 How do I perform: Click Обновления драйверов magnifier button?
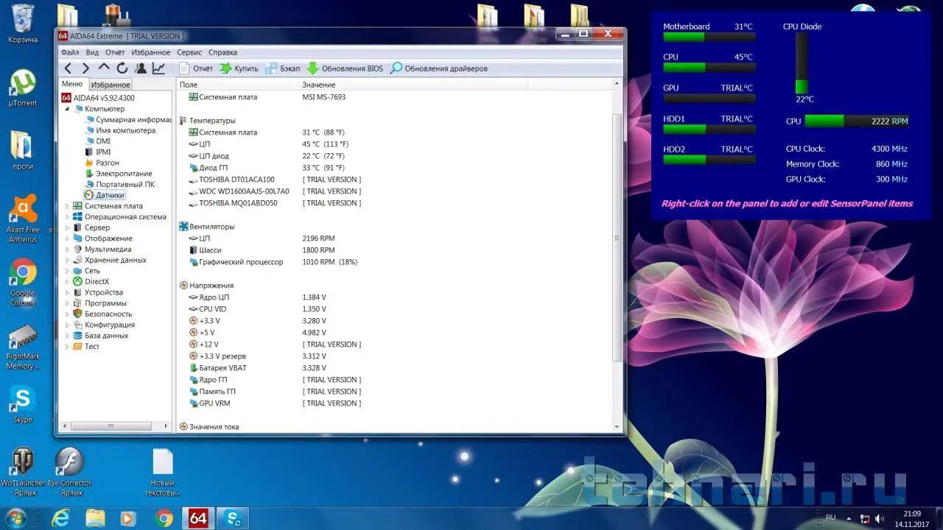coord(438,68)
